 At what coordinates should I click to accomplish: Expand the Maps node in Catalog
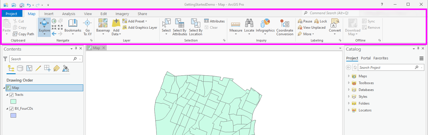pos(349,76)
